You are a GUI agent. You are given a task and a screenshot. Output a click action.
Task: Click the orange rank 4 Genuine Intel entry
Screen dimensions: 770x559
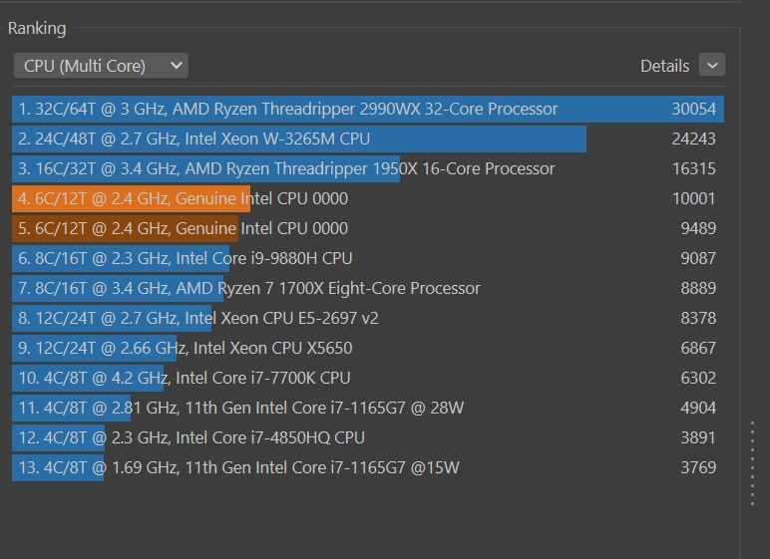(x=183, y=198)
